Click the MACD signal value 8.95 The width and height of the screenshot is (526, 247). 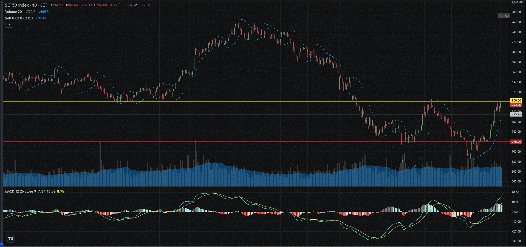tap(61, 191)
